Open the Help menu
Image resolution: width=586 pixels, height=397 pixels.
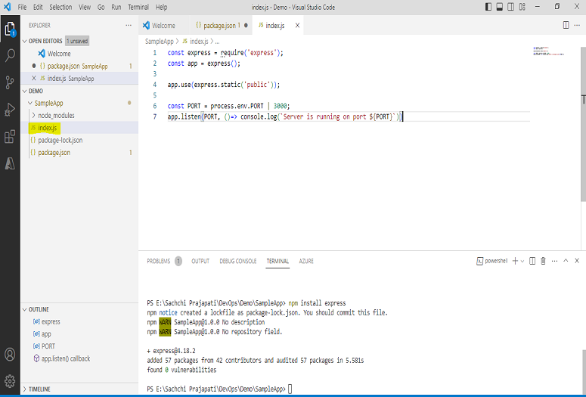[162, 7]
